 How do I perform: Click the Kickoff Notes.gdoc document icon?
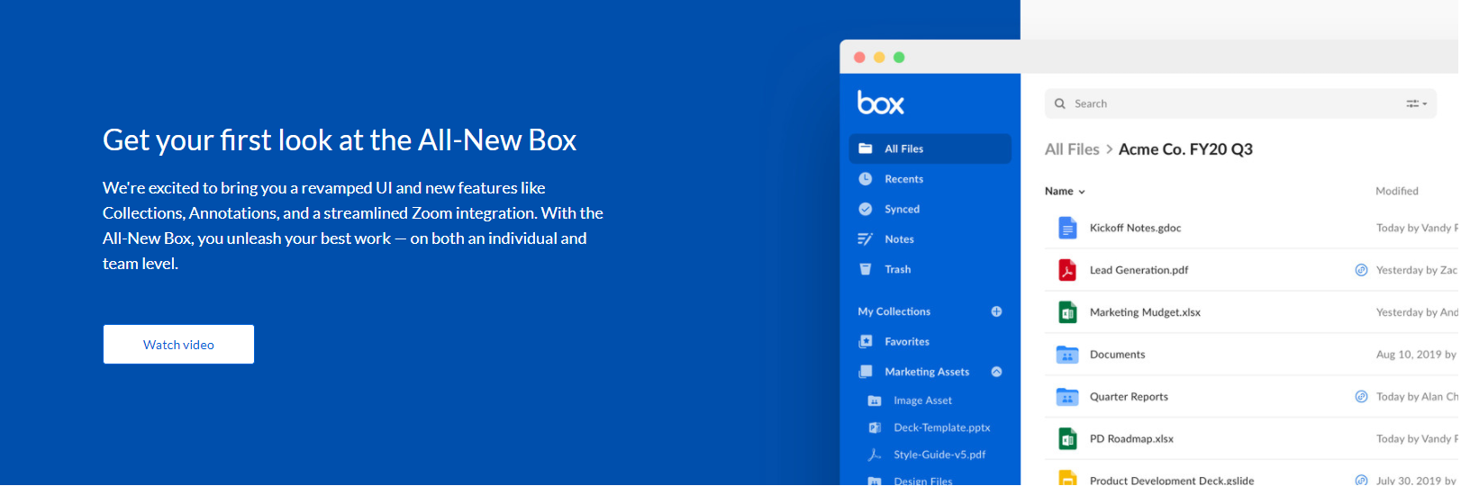[x=1067, y=228]
